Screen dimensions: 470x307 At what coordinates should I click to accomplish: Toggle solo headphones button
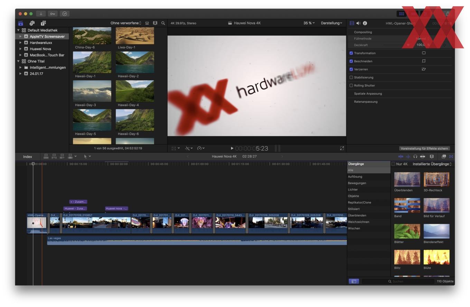415,157
